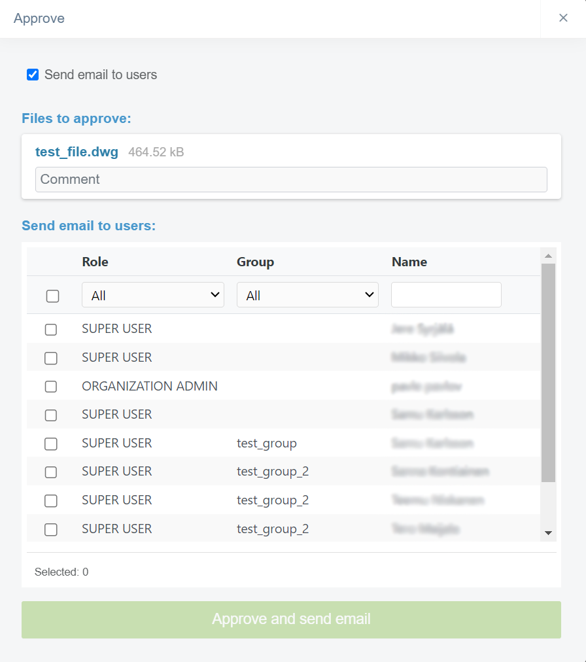Check the first SUPER USER row checkbox
This screenshot has height=662, width=586.
(x=51, y=330)
